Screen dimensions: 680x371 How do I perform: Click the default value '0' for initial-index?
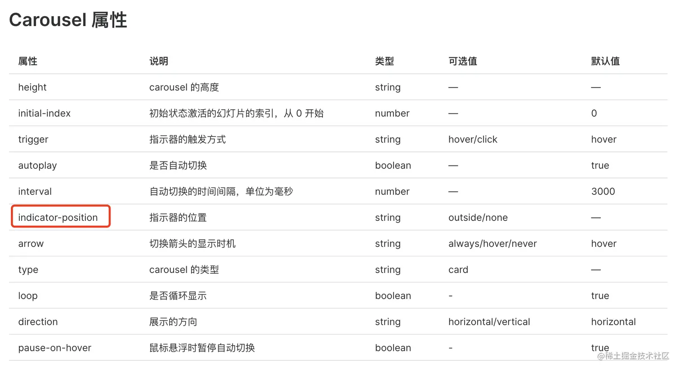pyautogui.click(x=594, y=113)
